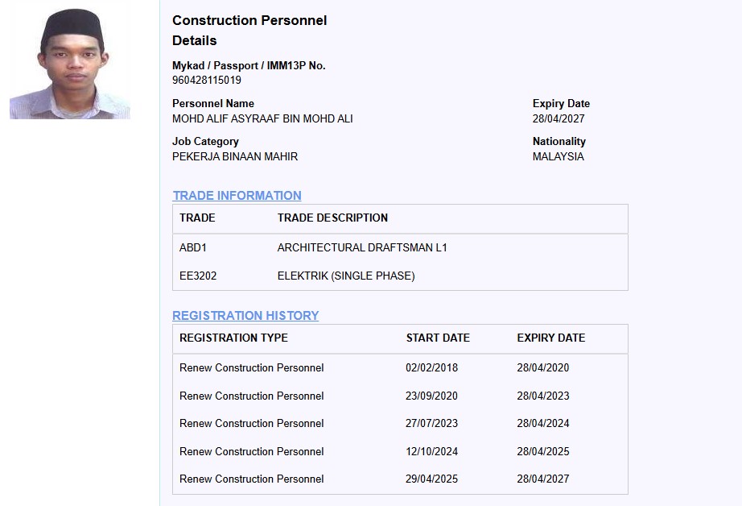Click the Expiry Date value above Nationality
Viewport: 742px width, 506px height.
pos(559,118)
